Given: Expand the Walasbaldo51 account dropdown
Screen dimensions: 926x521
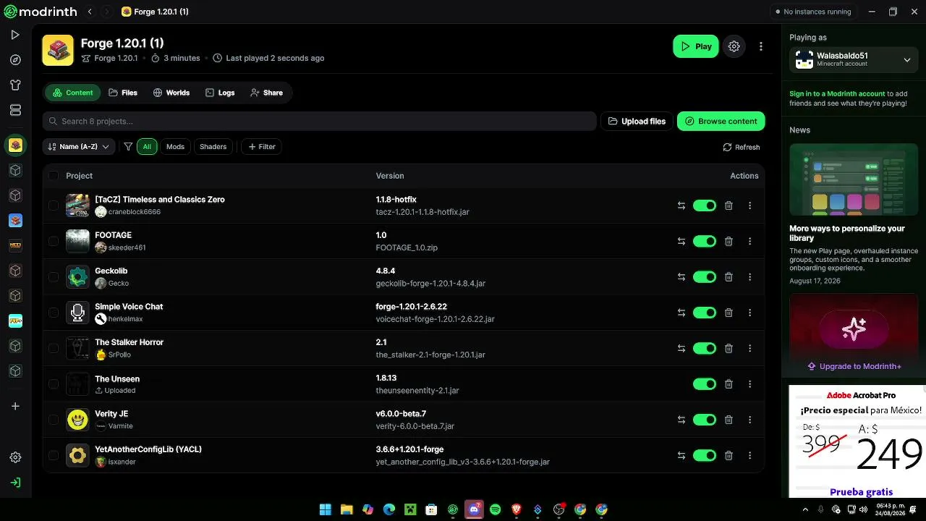Looking at the screenshot, I should tap(854, 59).
